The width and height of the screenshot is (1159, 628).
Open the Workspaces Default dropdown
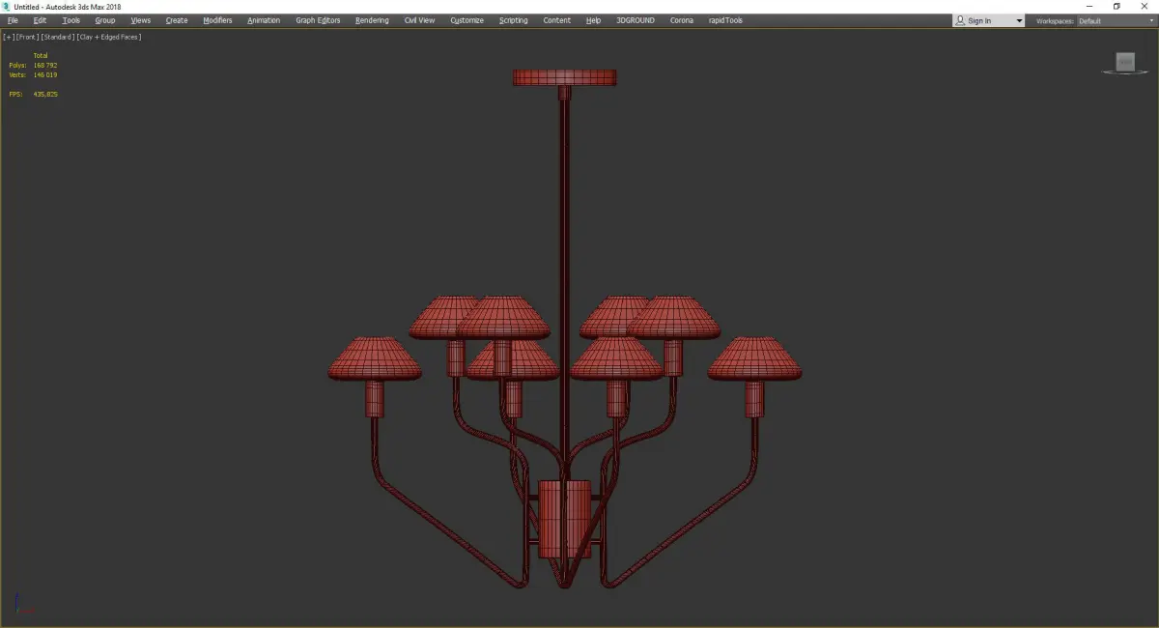1117,20
